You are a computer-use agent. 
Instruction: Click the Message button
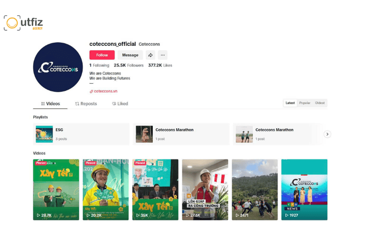pos(130,55)
